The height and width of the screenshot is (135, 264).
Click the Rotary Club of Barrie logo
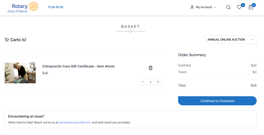[x=23, y=7]
